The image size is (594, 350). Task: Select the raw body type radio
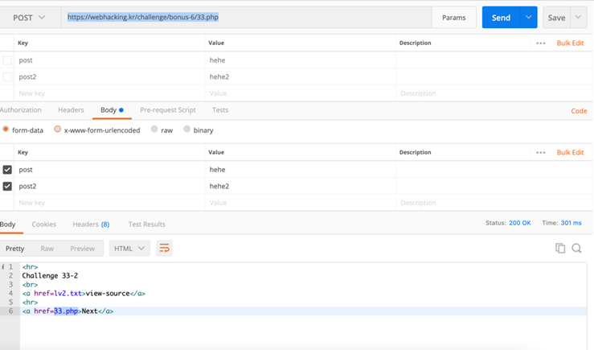154,130
